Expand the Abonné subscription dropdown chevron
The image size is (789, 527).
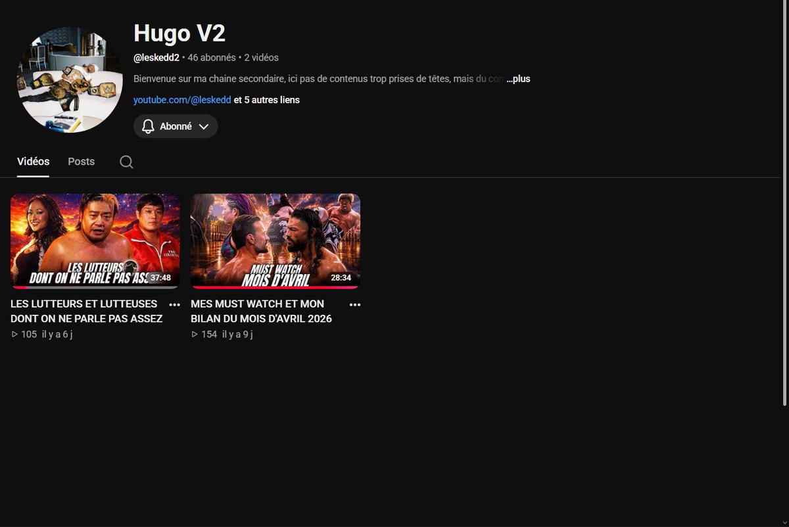[x=204, y=126]
